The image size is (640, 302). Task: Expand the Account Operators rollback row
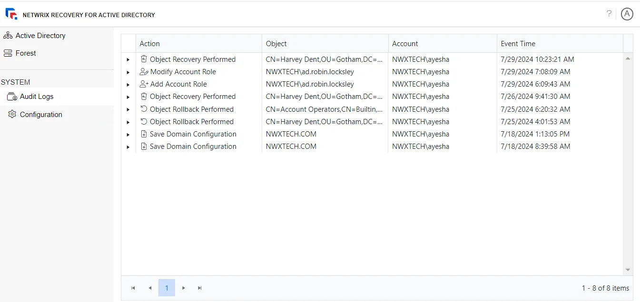point(128,109)
